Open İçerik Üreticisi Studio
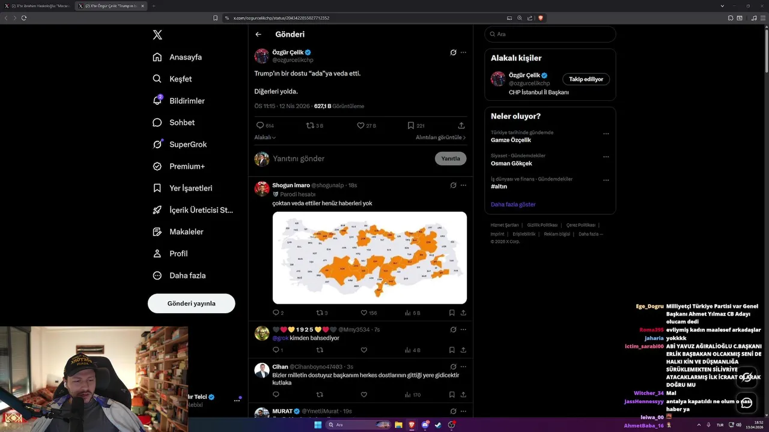 192,210
